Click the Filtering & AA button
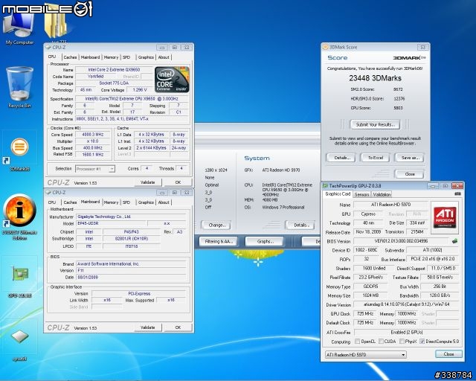Image resolution: width=476 pixels, height=381 pixels. 219,242
